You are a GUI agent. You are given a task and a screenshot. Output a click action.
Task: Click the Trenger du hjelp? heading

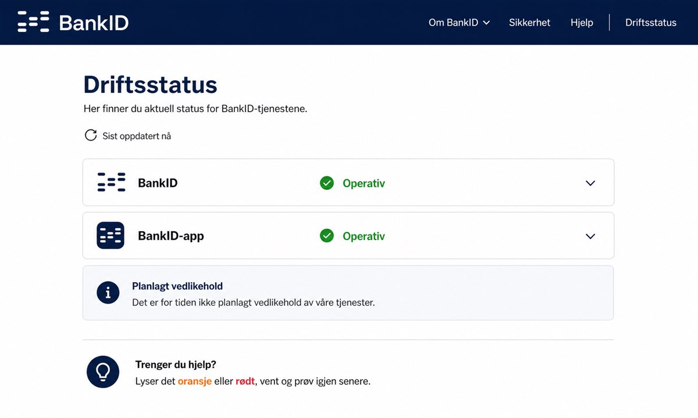click(x=176, y=365)
